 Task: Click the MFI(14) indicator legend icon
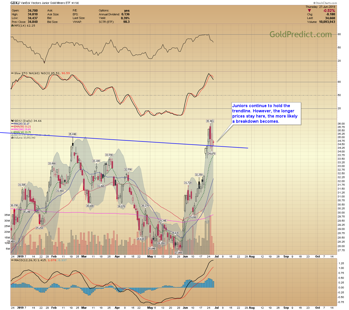coord(13,26)
